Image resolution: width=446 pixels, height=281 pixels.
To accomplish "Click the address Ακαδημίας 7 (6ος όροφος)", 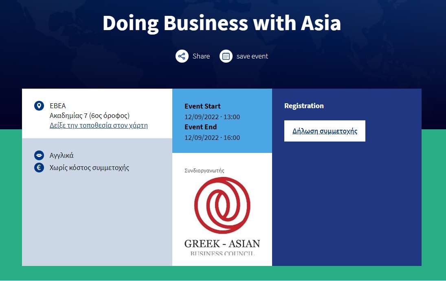I will (89, 115).
